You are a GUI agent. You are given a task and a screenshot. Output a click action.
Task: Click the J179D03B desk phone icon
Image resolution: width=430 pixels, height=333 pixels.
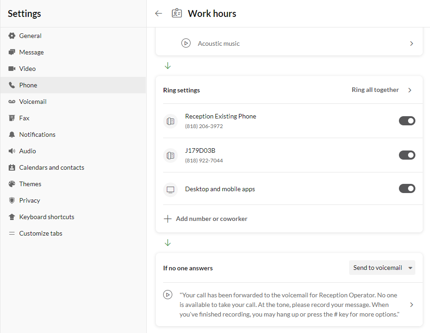pos(170,156)
